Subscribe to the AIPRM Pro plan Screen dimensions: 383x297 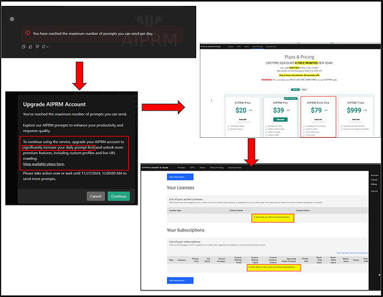tap(280, 119)
